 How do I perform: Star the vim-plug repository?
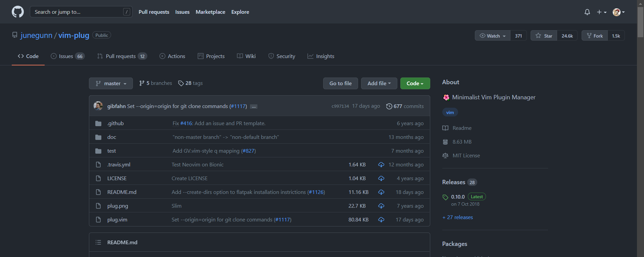click(x=544, y=36)
